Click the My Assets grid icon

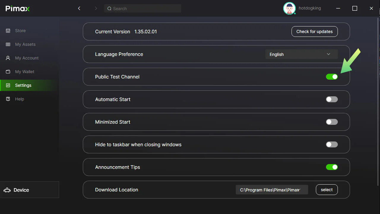[x=8, y=44]
